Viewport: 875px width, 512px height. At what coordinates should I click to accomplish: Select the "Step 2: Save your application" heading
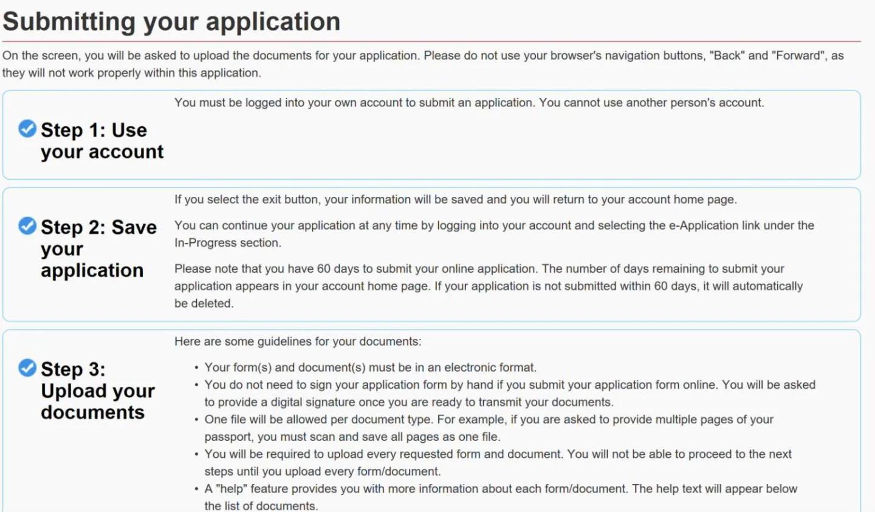[98, 248]
